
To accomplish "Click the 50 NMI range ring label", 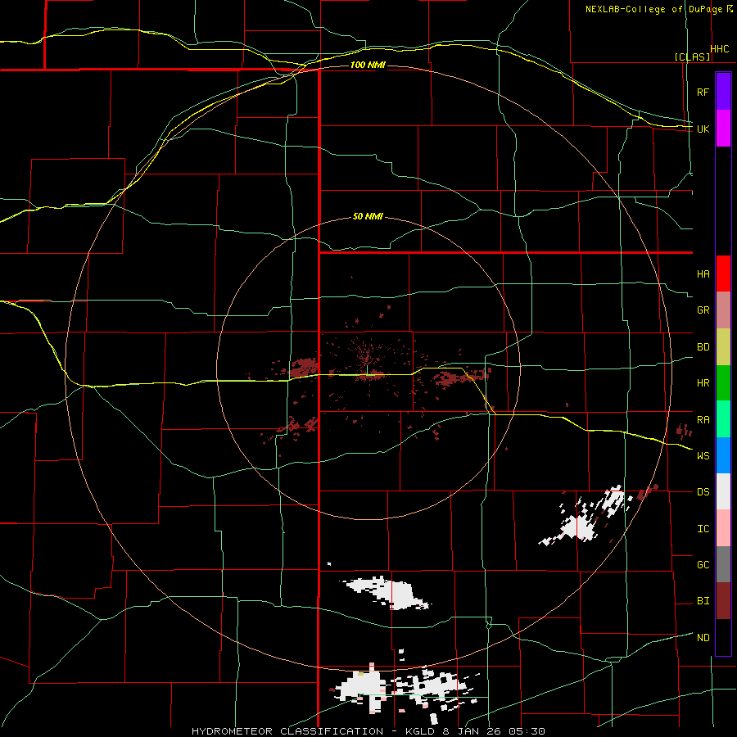I will pos(368,216).
